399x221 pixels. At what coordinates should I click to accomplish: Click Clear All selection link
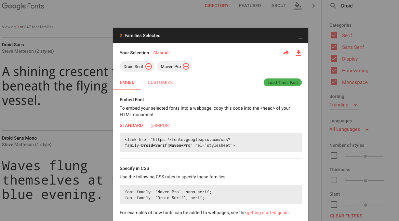(161, 53)
